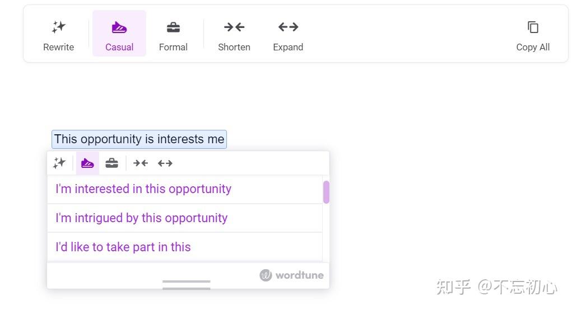Choose the Formal briefcase icon in top toolbar

173,27
